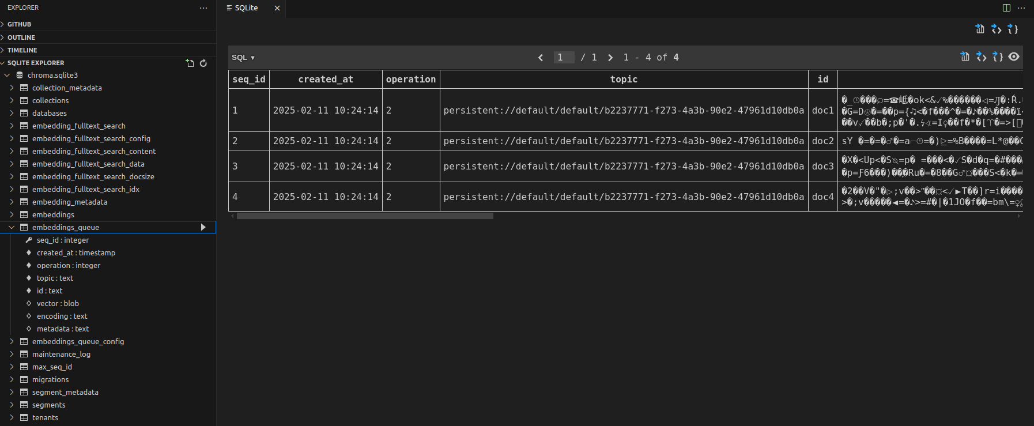The height and width of the screenshot is (426, 1034).
Task: Click the results horizontal scrollbar
Action: [x=365, y=216]
